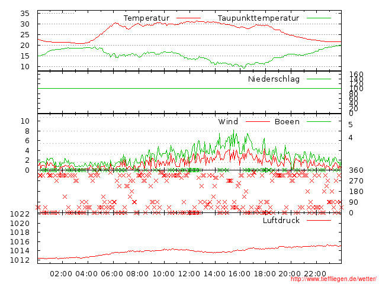The width and height of the screenshot is (379, 284).
Task: Click the 04:00 time axis label
Action: tap(86, 274)
